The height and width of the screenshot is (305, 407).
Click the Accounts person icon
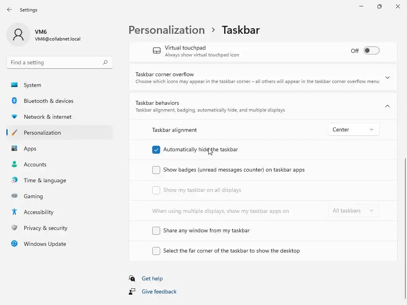click(14, 164)
